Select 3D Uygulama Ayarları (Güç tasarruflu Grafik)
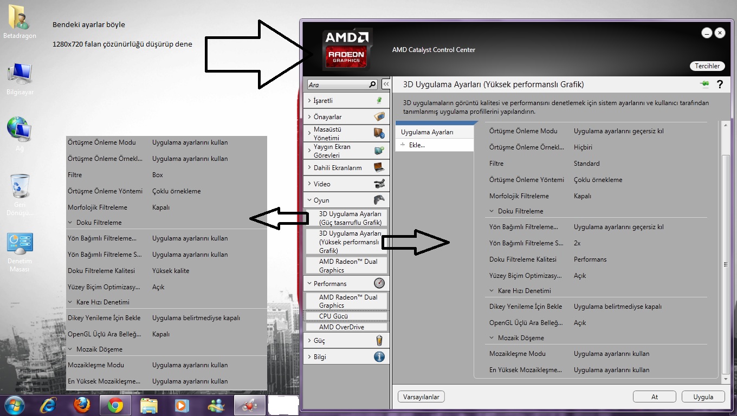Viewport: 737px width, 416px height. point(346,218)
